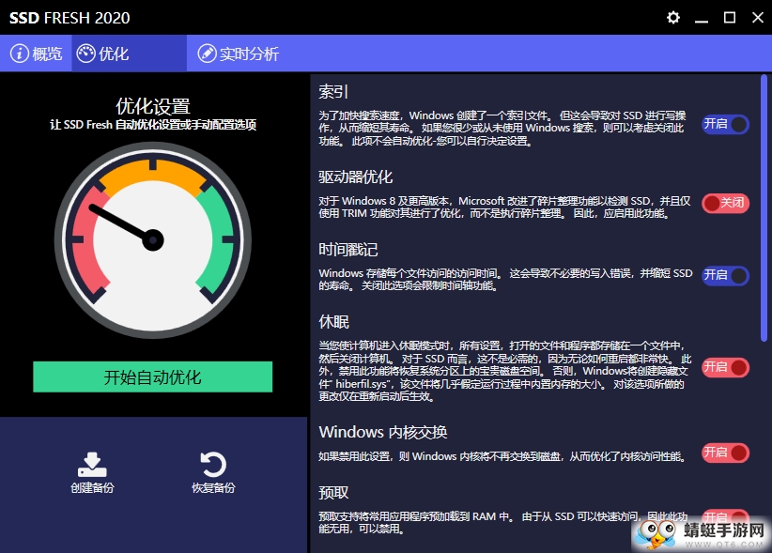Open the settings gear icon

673,18
